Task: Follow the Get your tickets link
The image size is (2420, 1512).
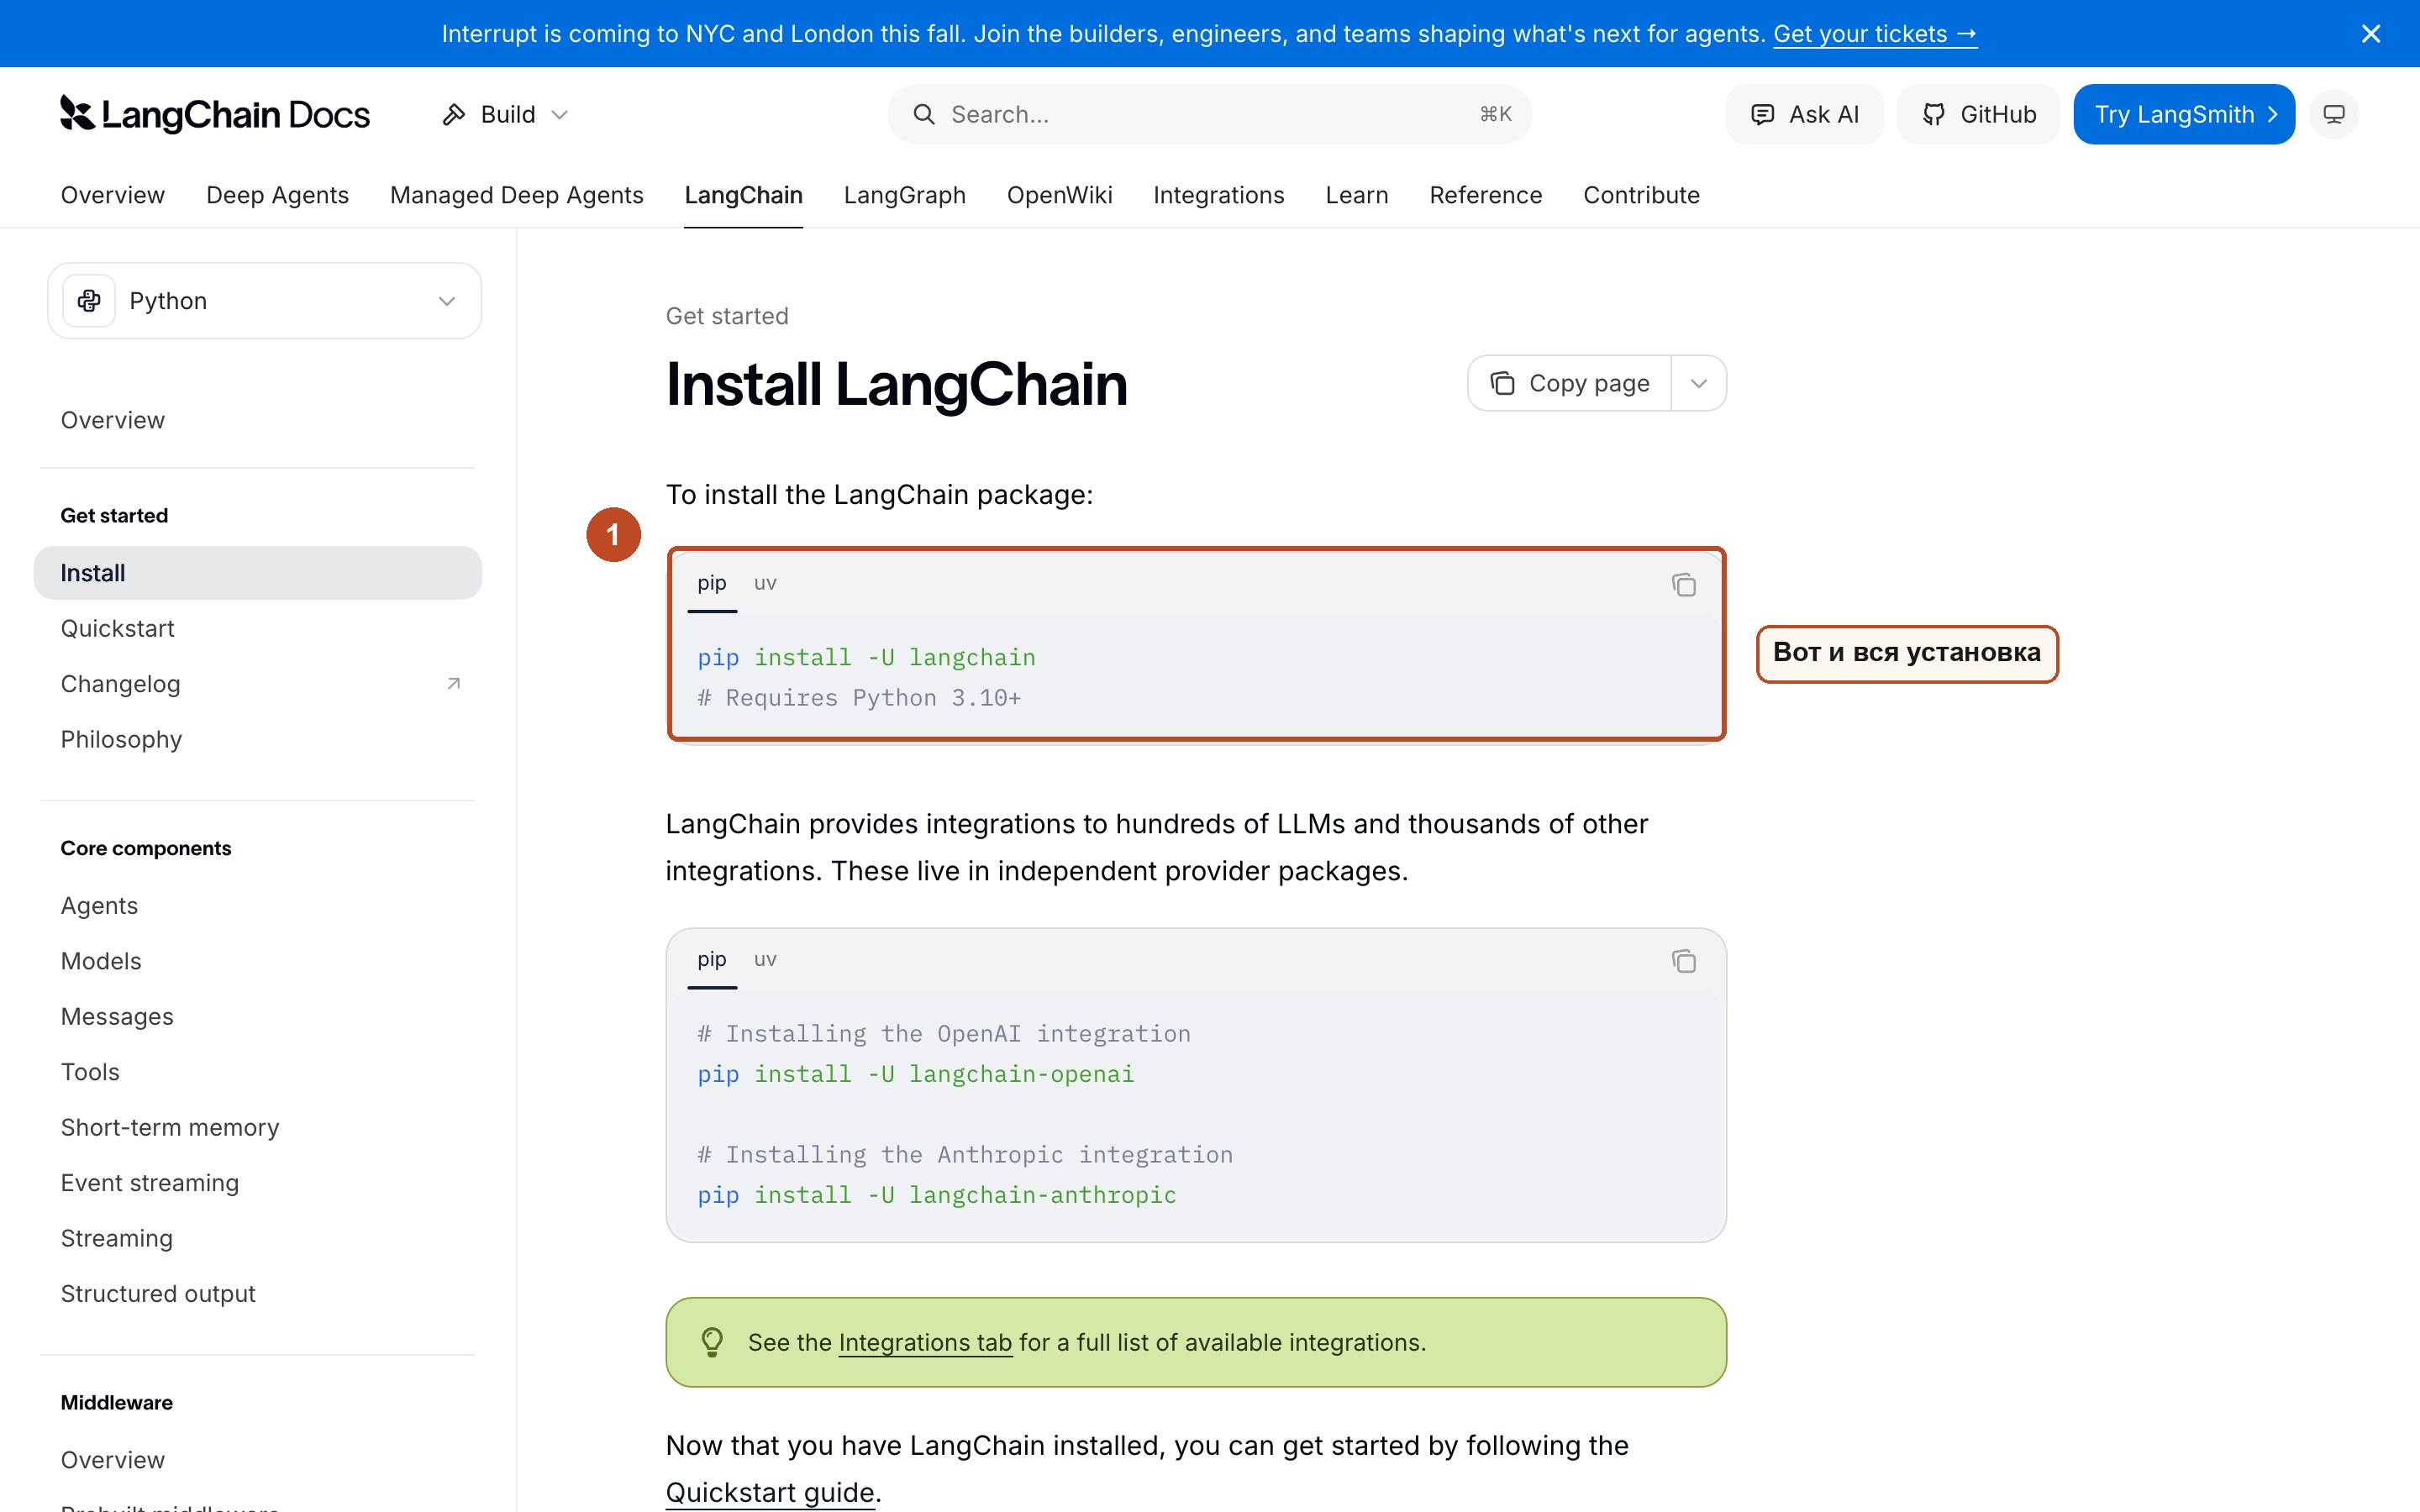Action: tap(1875, 34)
